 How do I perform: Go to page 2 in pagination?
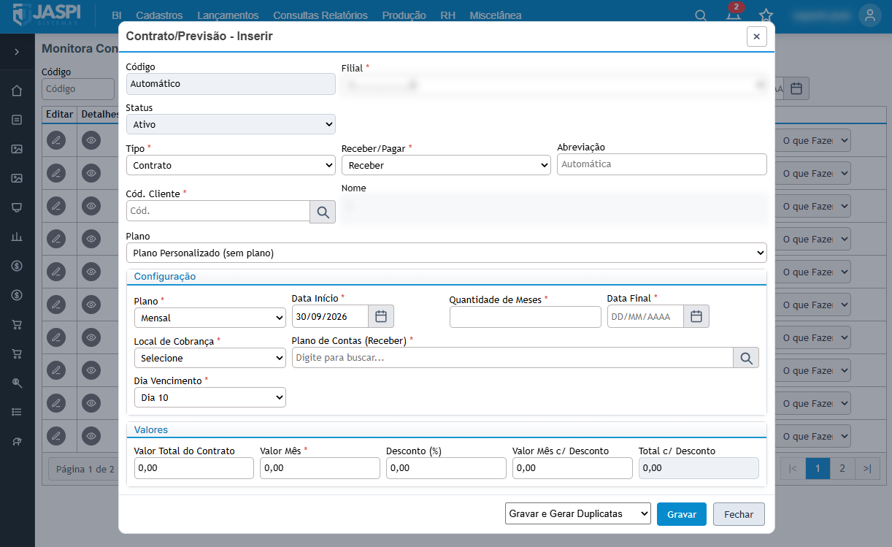click(x=842, y=468)
